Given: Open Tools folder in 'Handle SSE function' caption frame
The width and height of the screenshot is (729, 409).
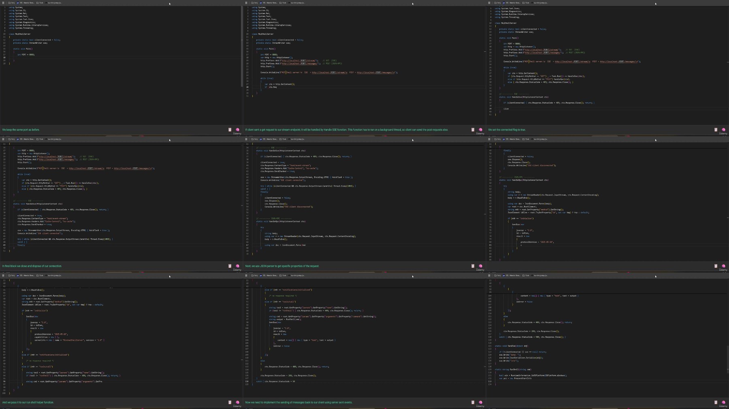Looking at the screenshot, I should tap(283, 3).
